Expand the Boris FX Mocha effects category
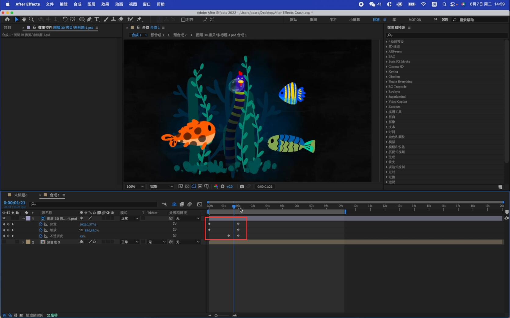The image size is (510, 318). click(x=386, y=62)
